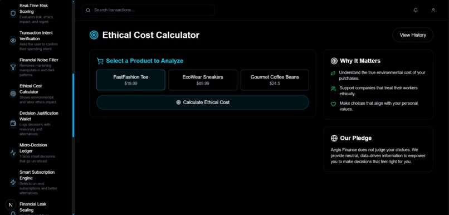449x215 pixels.
Task: Open View History
Action: pos(413,35)
